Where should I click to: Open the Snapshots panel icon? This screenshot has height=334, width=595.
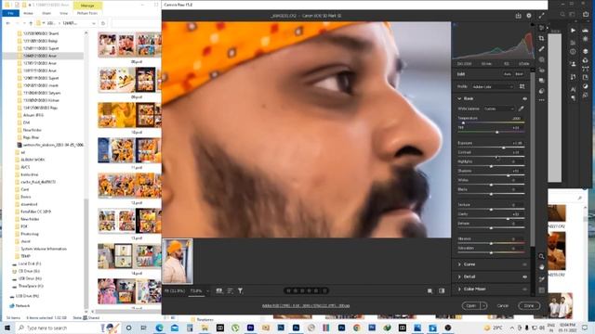[x=541, y=81]
